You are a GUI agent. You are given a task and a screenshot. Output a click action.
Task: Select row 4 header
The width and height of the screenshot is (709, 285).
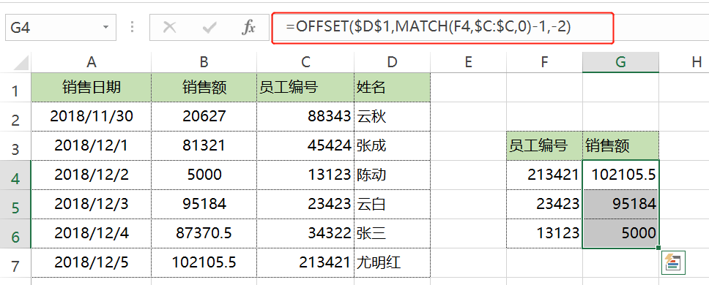pyautogui.click(x=15, y=175)
